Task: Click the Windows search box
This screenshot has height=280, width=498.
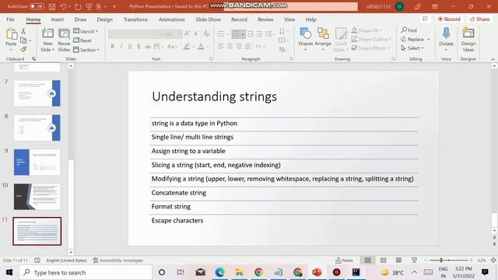Action: [x=86, y=272]
